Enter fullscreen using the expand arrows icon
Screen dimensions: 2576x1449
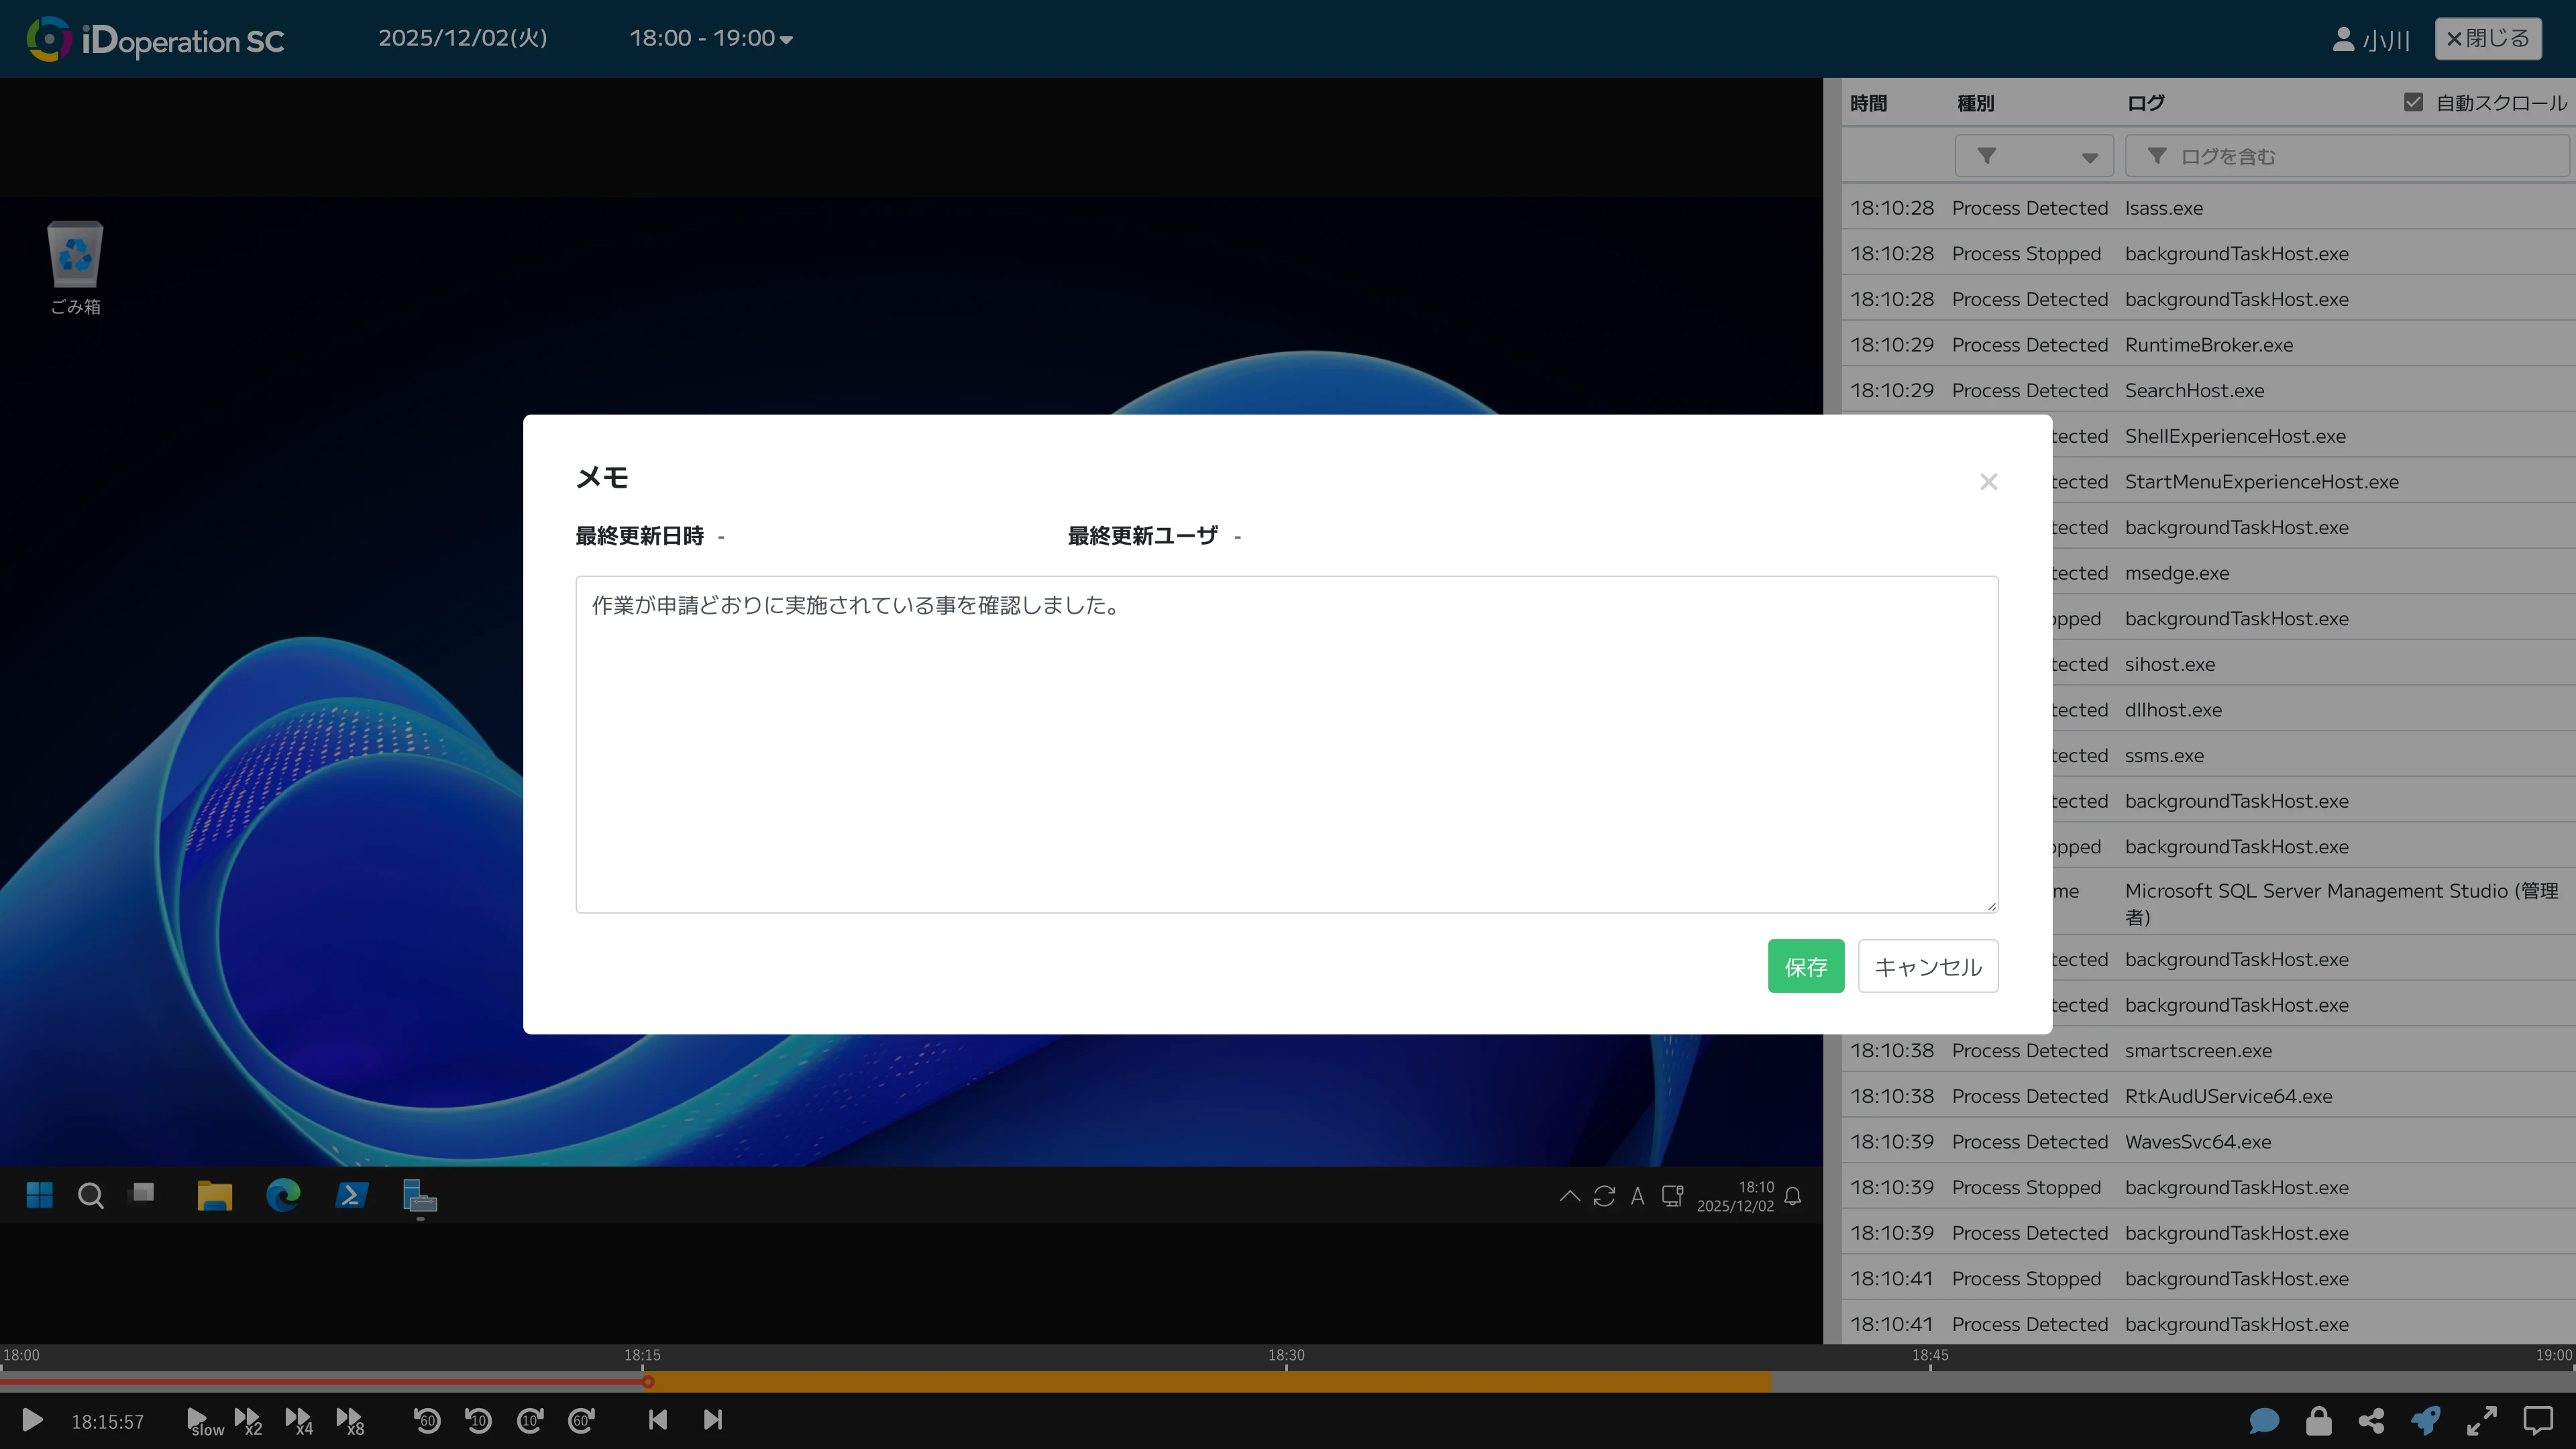pos(2483,1420)
